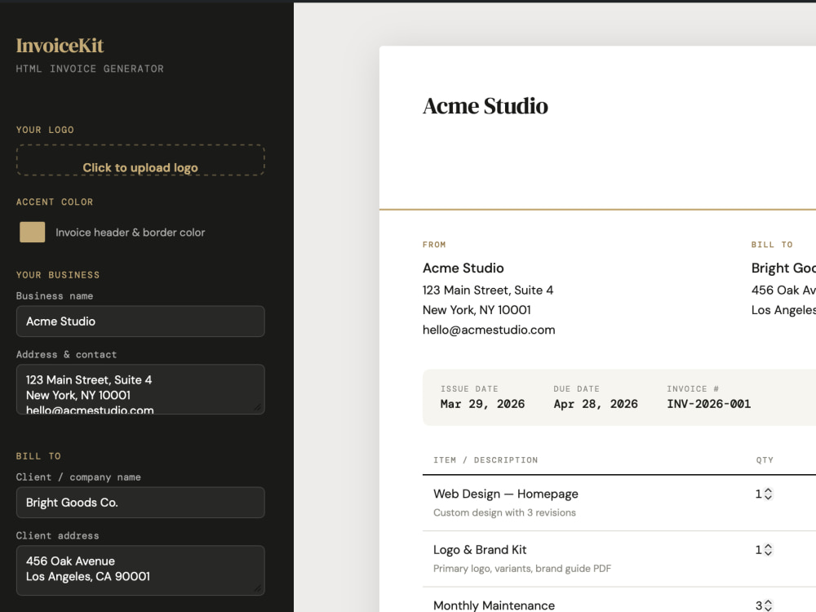Click resize handle of Client address textarea

pyautogui.click(x=258, y=589)
